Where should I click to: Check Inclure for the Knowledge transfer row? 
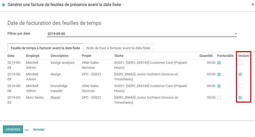tap(240, 86)
